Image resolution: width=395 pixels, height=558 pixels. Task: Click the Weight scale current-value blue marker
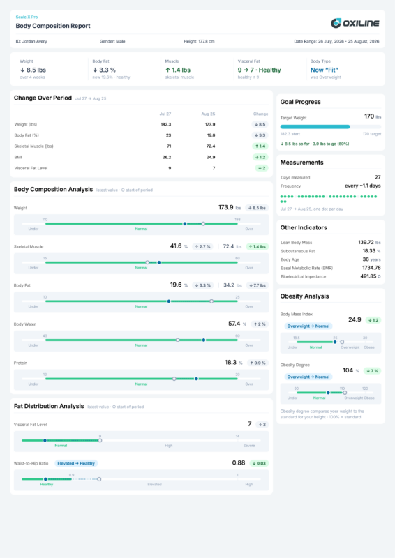(184, 224)
